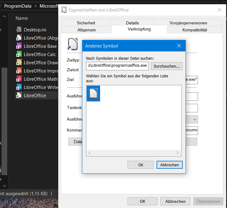Click ProgramData in the Explorer address bar
The width and height of the screenshot is (227, 208).
coord(18,6)
